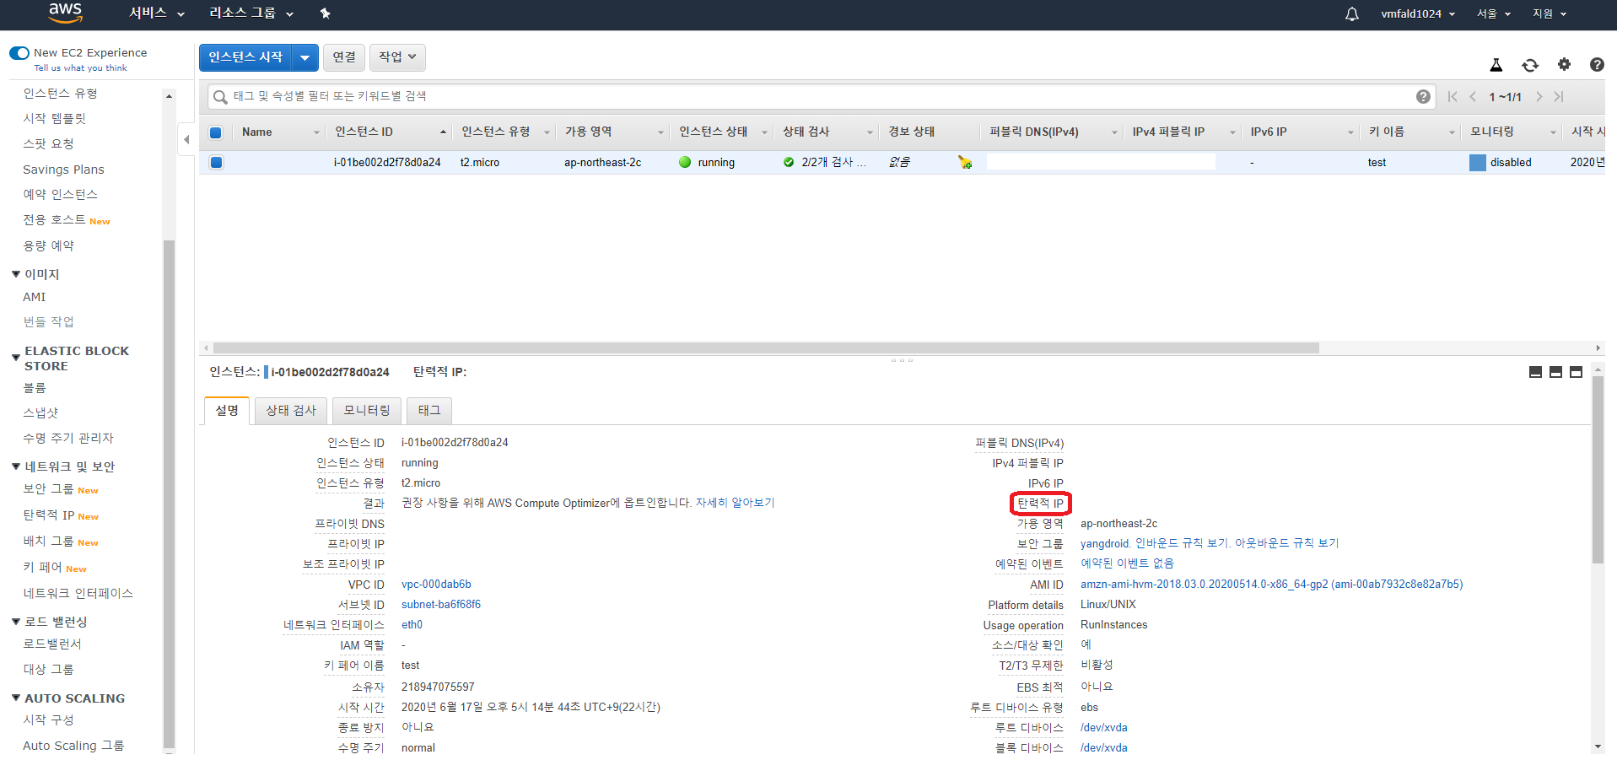Image resolution: width=1617 pixels, height=760 pixels.
Task: Go to last page of results
Action: point(1559,97)
